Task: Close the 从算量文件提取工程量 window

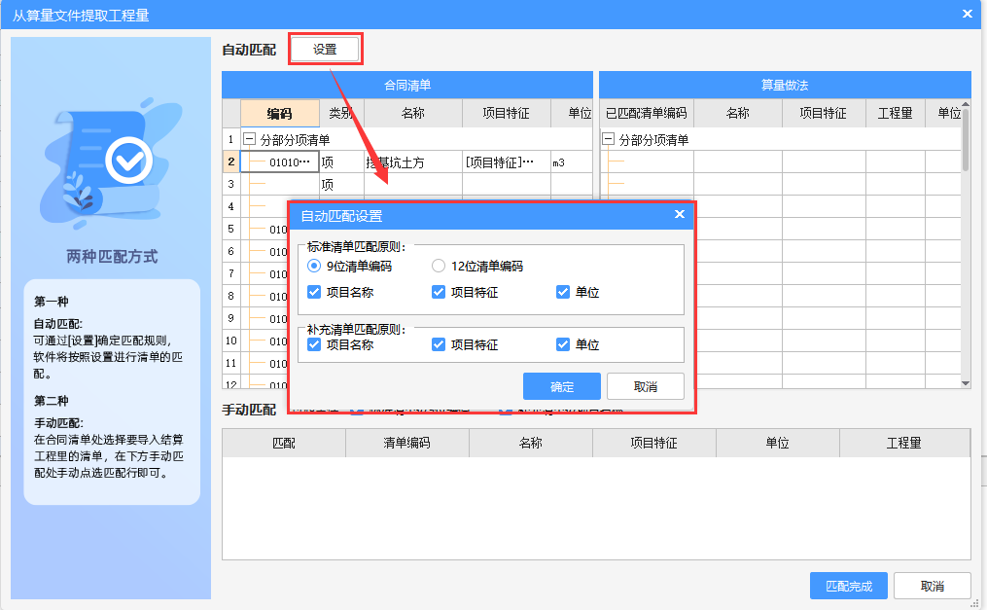Action: click(967, 14)
